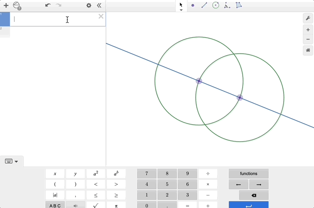Select the Polygon tool
This screenshot has height=208, width=314.
pos(239,6)
